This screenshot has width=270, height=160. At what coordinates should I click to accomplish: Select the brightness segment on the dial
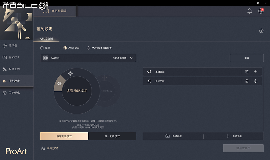[x=70, y=73]
